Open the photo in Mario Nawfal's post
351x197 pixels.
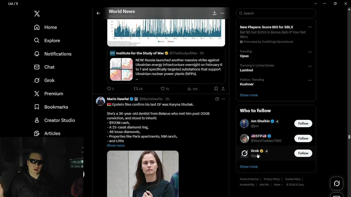pyautogui.click(x=143, y=174)
